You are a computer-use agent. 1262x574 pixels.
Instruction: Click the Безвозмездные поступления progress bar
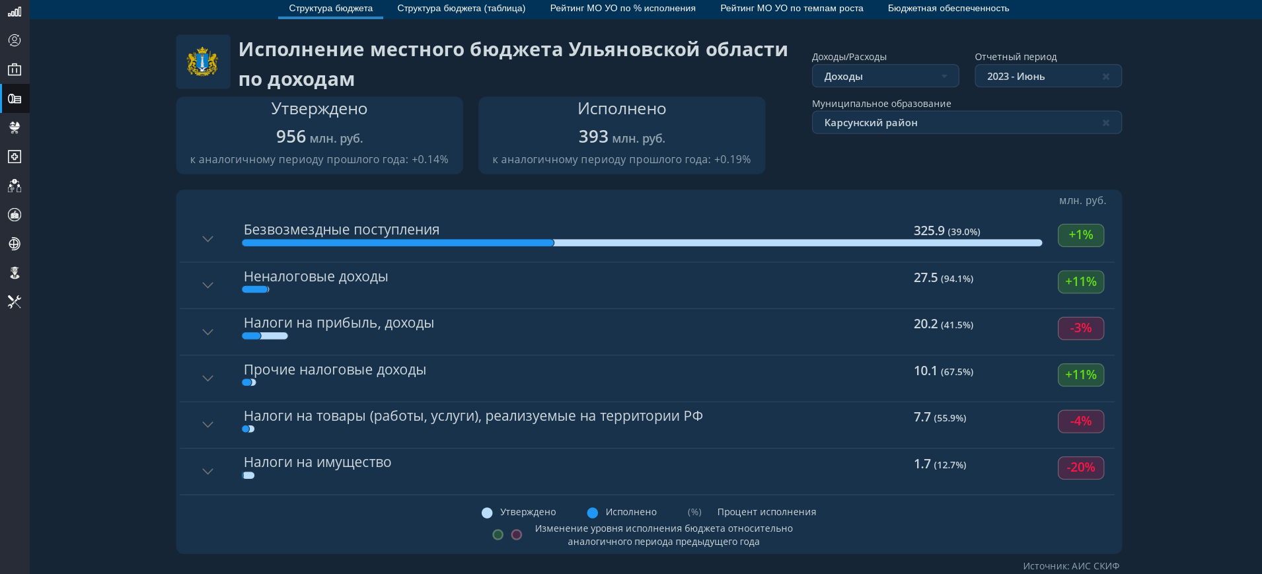[x=642, y=243]
